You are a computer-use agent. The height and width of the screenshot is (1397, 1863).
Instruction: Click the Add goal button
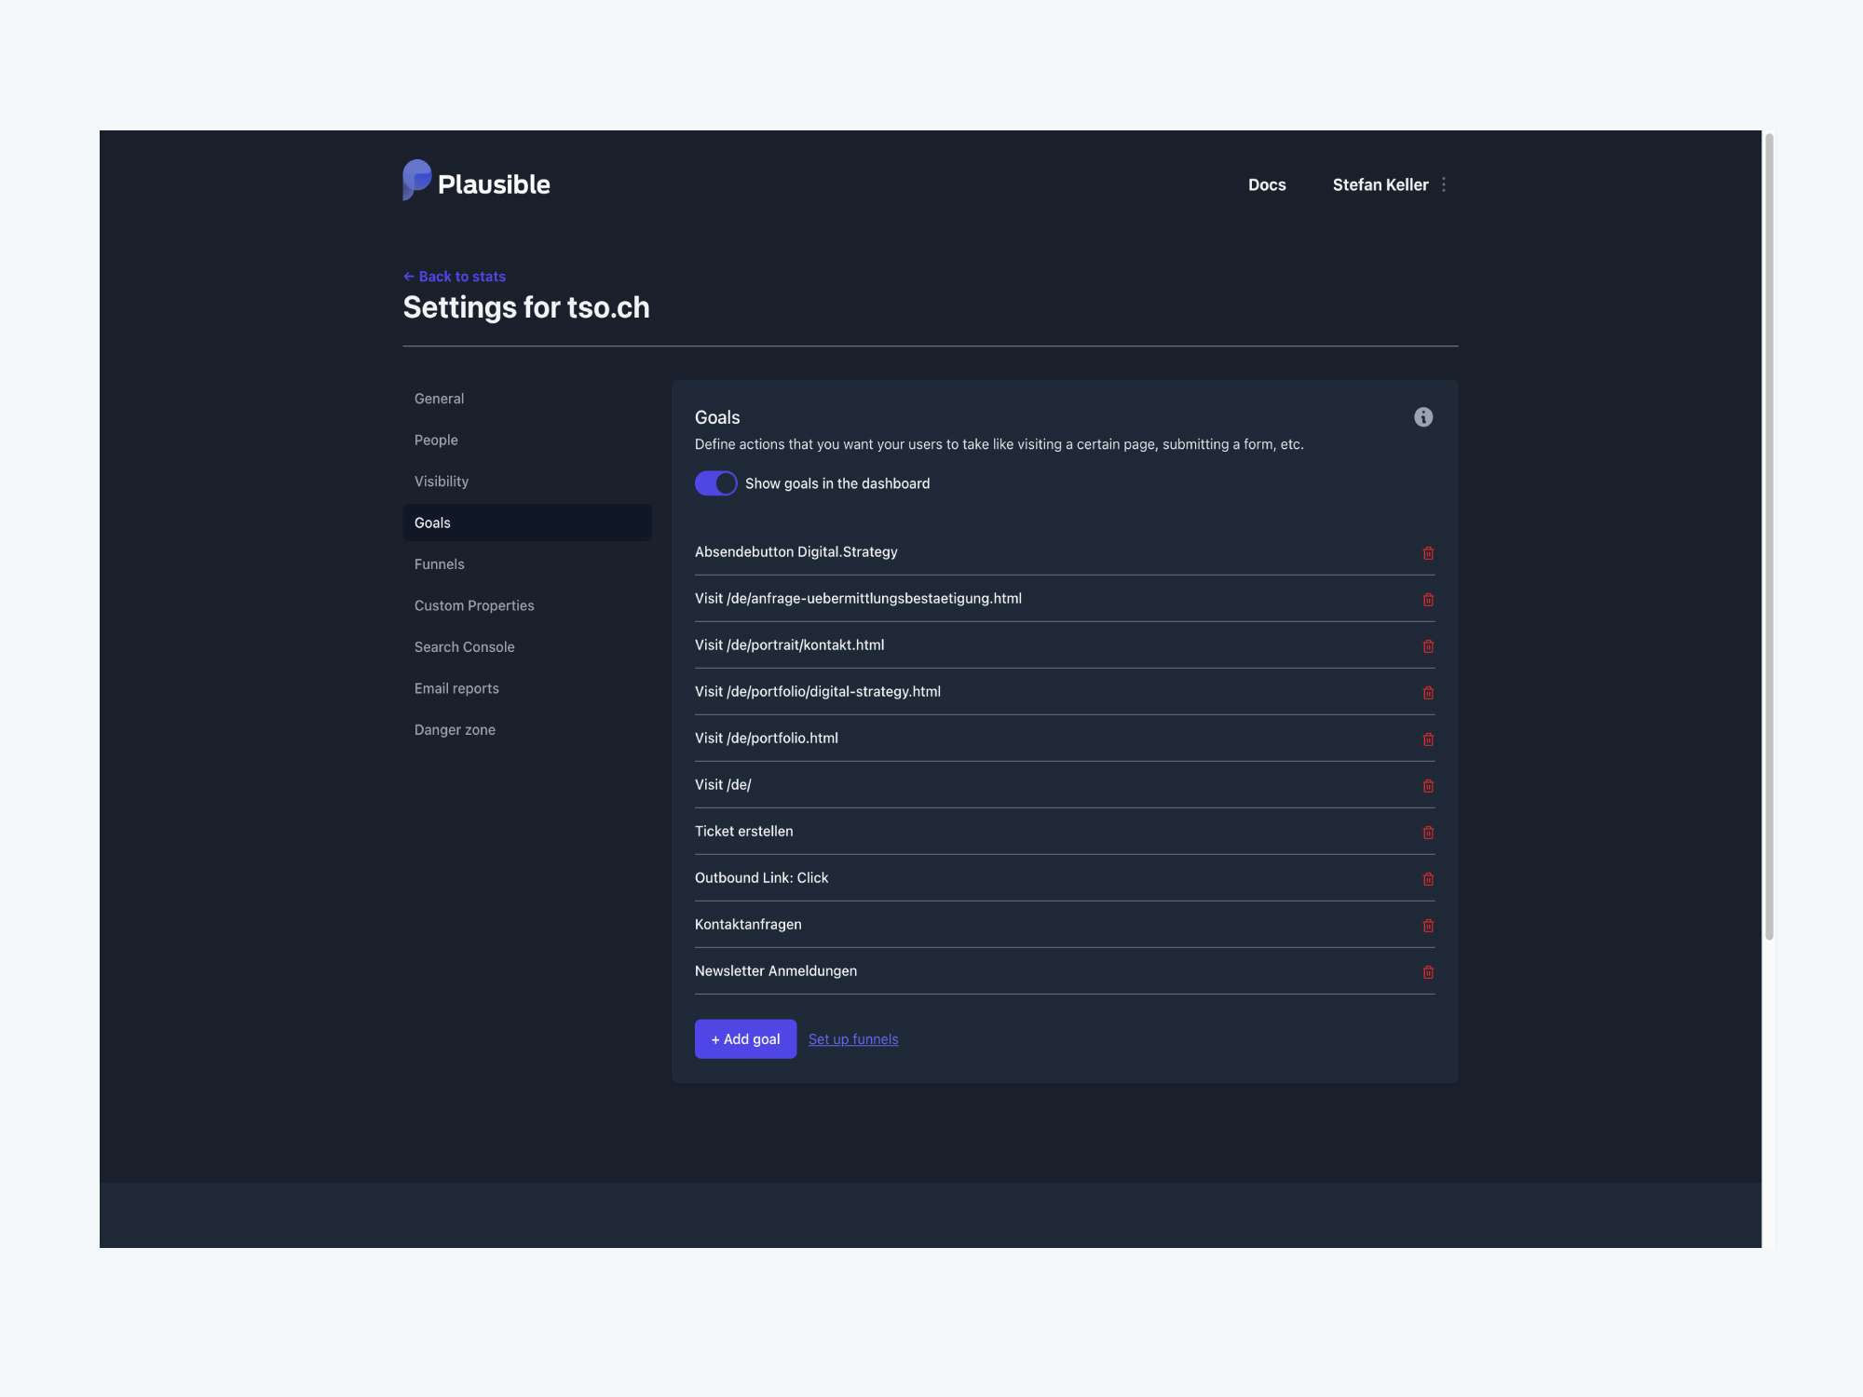(x=745, y=1039)
